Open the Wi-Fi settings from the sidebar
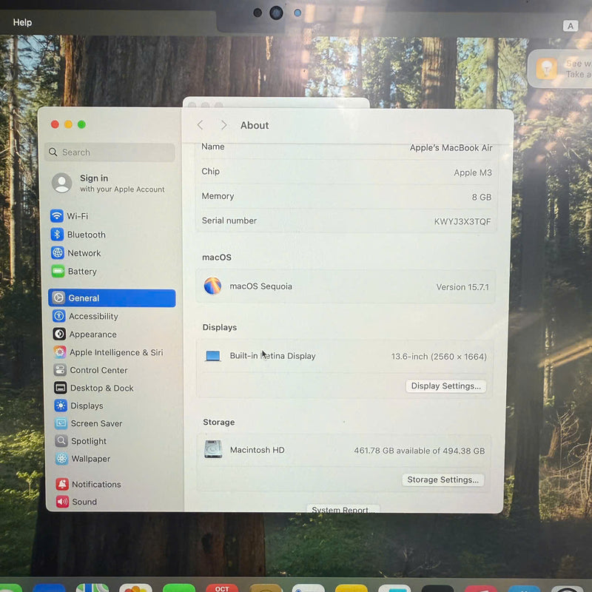Image resolution: width=592 pixels, height=592 pixels. click(80, 215)
